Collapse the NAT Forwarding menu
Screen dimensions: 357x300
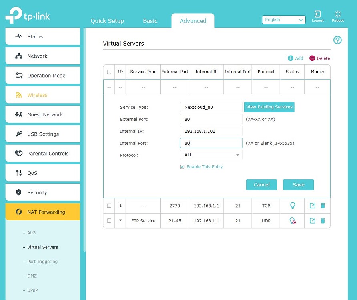coord(43,212)
